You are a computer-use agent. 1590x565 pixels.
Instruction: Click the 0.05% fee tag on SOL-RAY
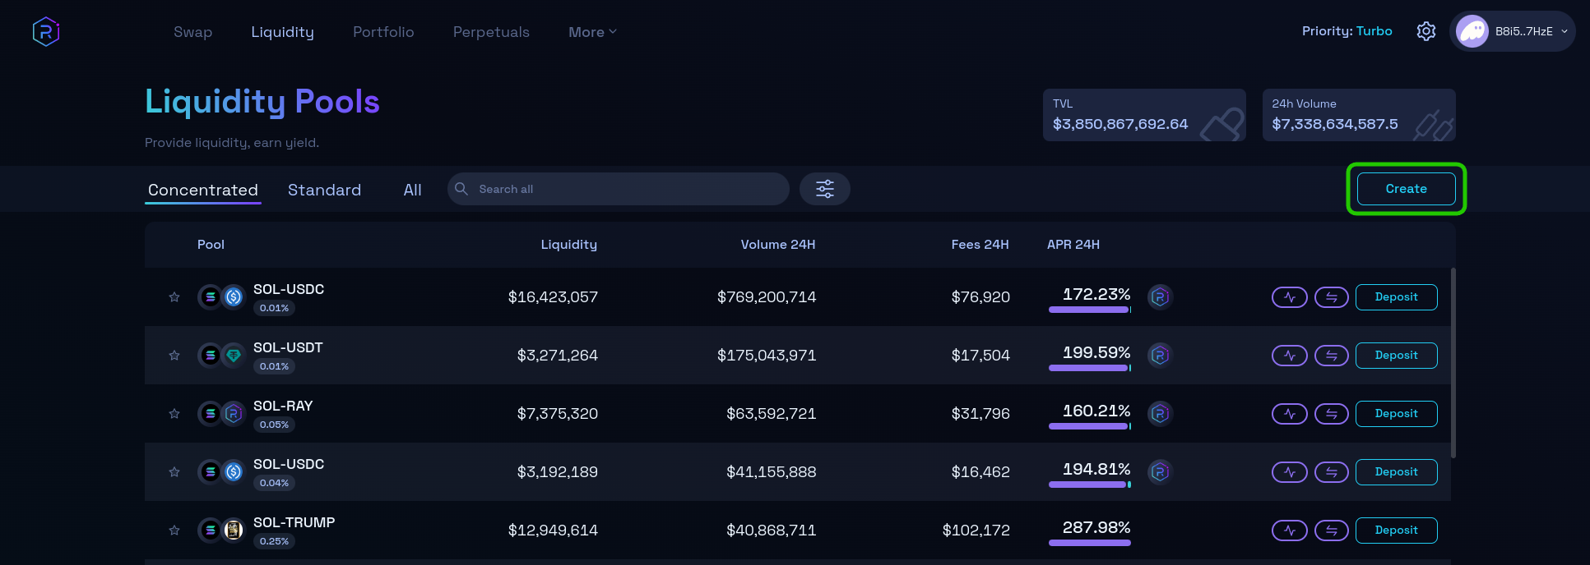point(274,425)
